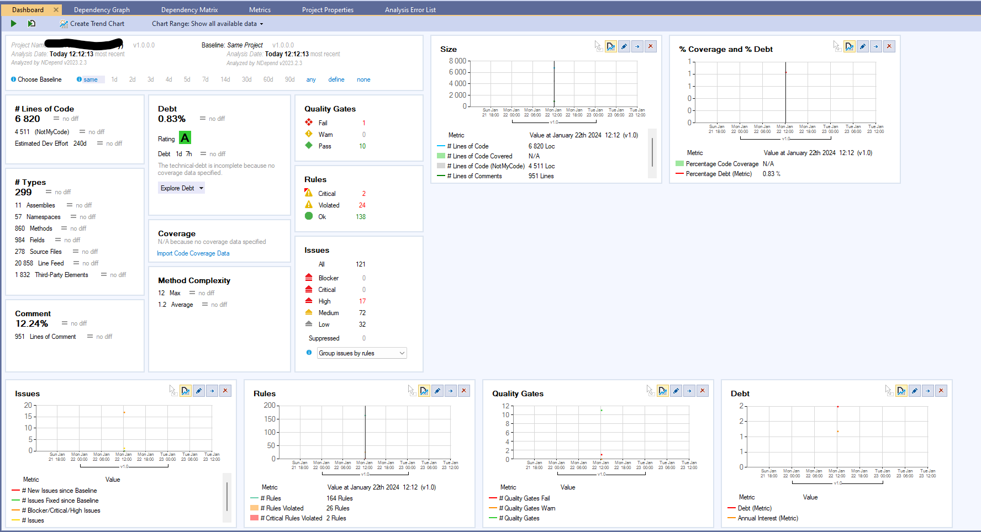Viewport: 981px width, 532px height.
Task: Toggle trend chart icon on Quality Gates chart
Action: (x=663, y=391)
